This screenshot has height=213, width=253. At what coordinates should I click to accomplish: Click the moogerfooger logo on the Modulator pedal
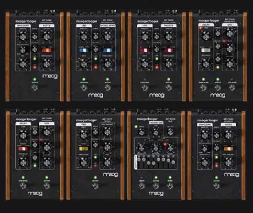coord(87,22)
